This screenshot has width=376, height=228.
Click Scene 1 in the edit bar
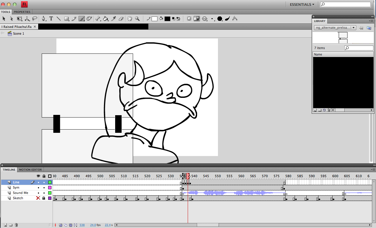point(19,33)
